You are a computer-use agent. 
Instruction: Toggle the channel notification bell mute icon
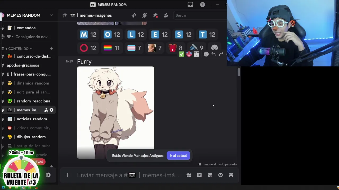pyautogui.click(x=145, y=15)
